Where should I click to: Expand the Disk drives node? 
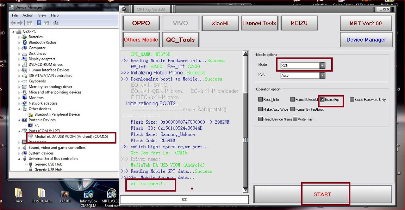(19, 54)
